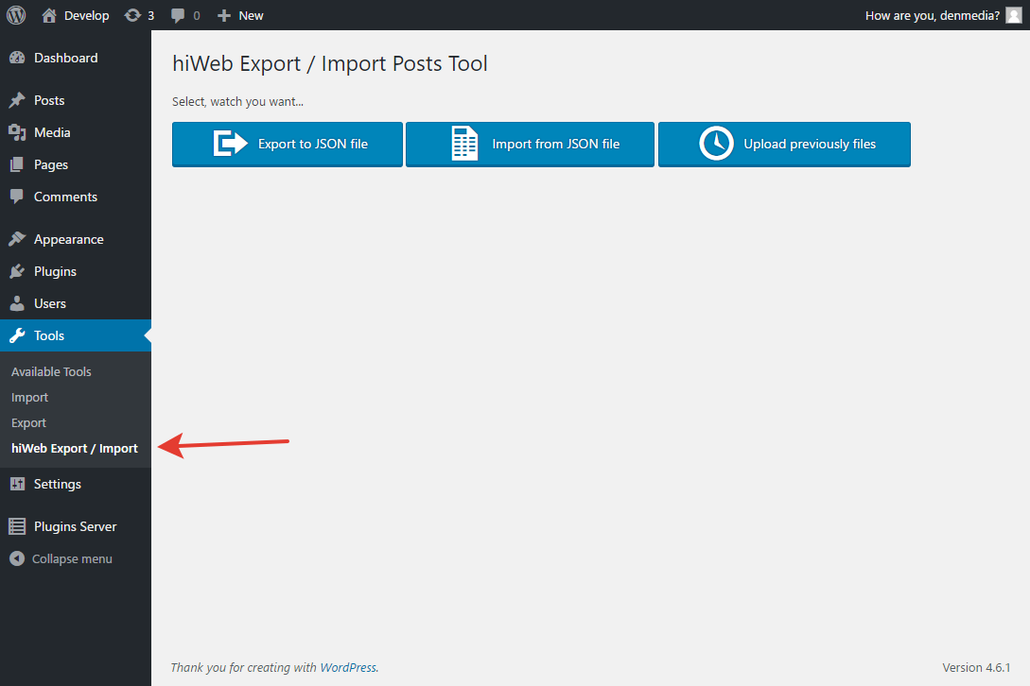Open the Develop site home link
The height and width of the screenshot is (686, 1030).
(75, 15)
